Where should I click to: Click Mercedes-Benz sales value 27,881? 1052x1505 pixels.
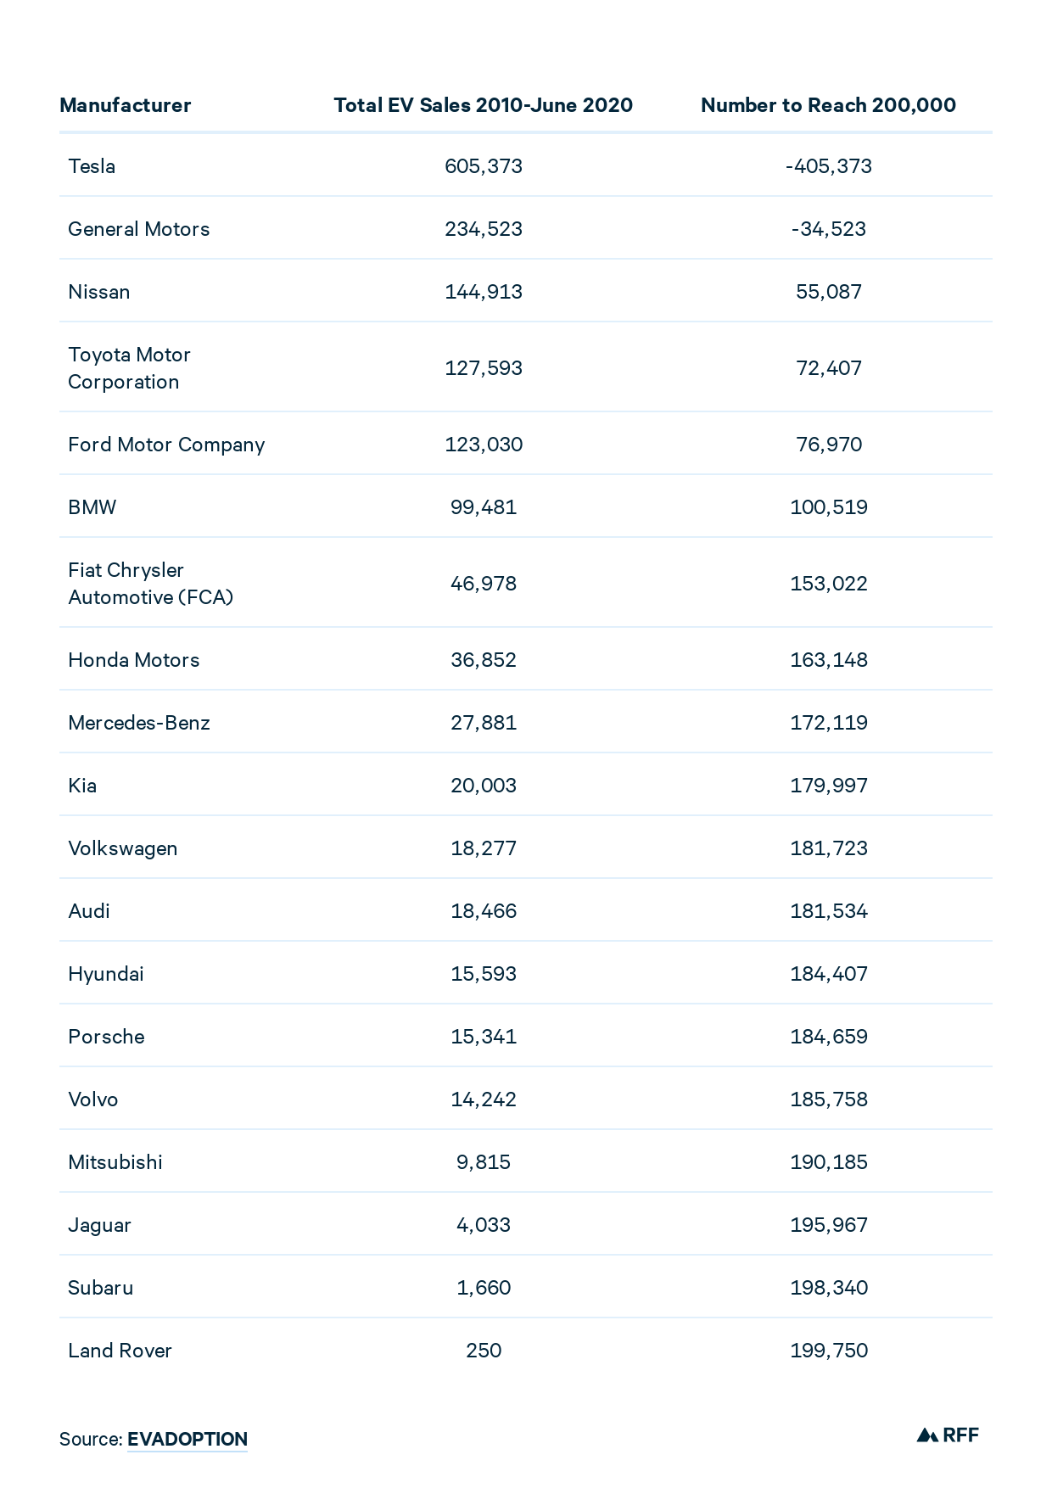[x=484, y=723]
